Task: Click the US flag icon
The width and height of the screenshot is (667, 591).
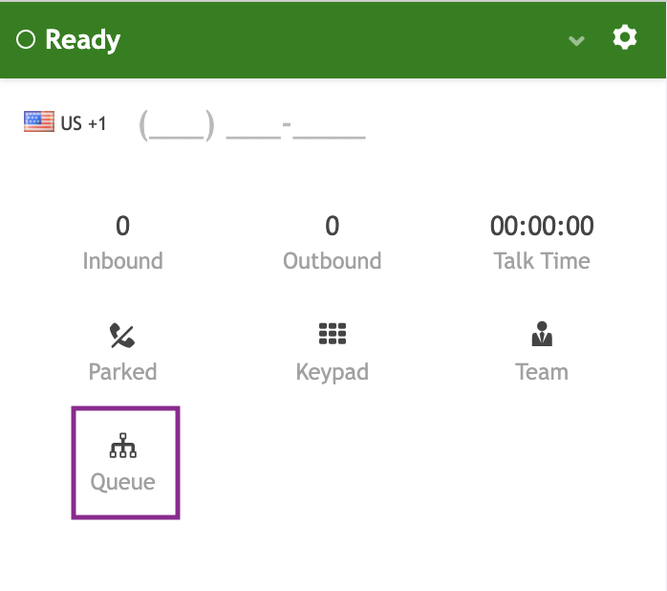Action: (39, 122)
